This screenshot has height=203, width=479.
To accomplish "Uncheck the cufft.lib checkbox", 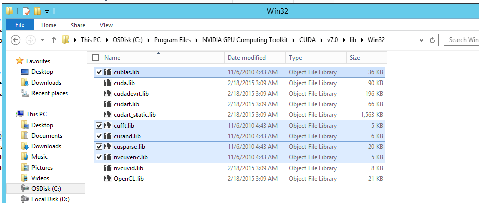I will point(98,126).
